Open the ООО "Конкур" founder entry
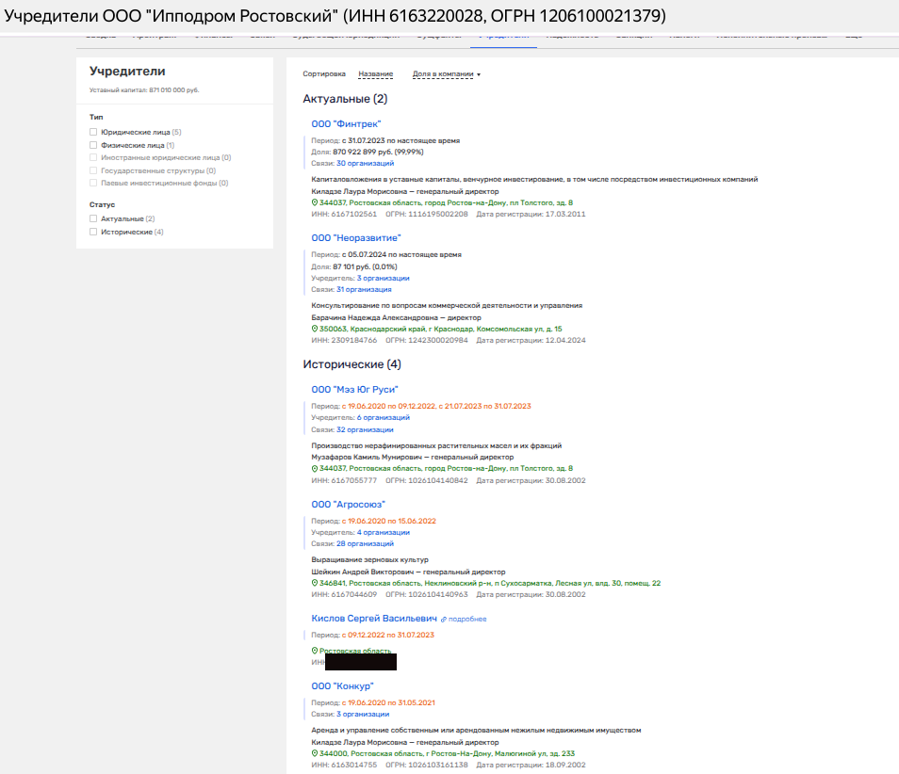 [x=342, y=685]
